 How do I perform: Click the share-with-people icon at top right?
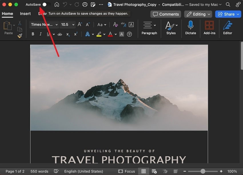(x=238, y=5)
